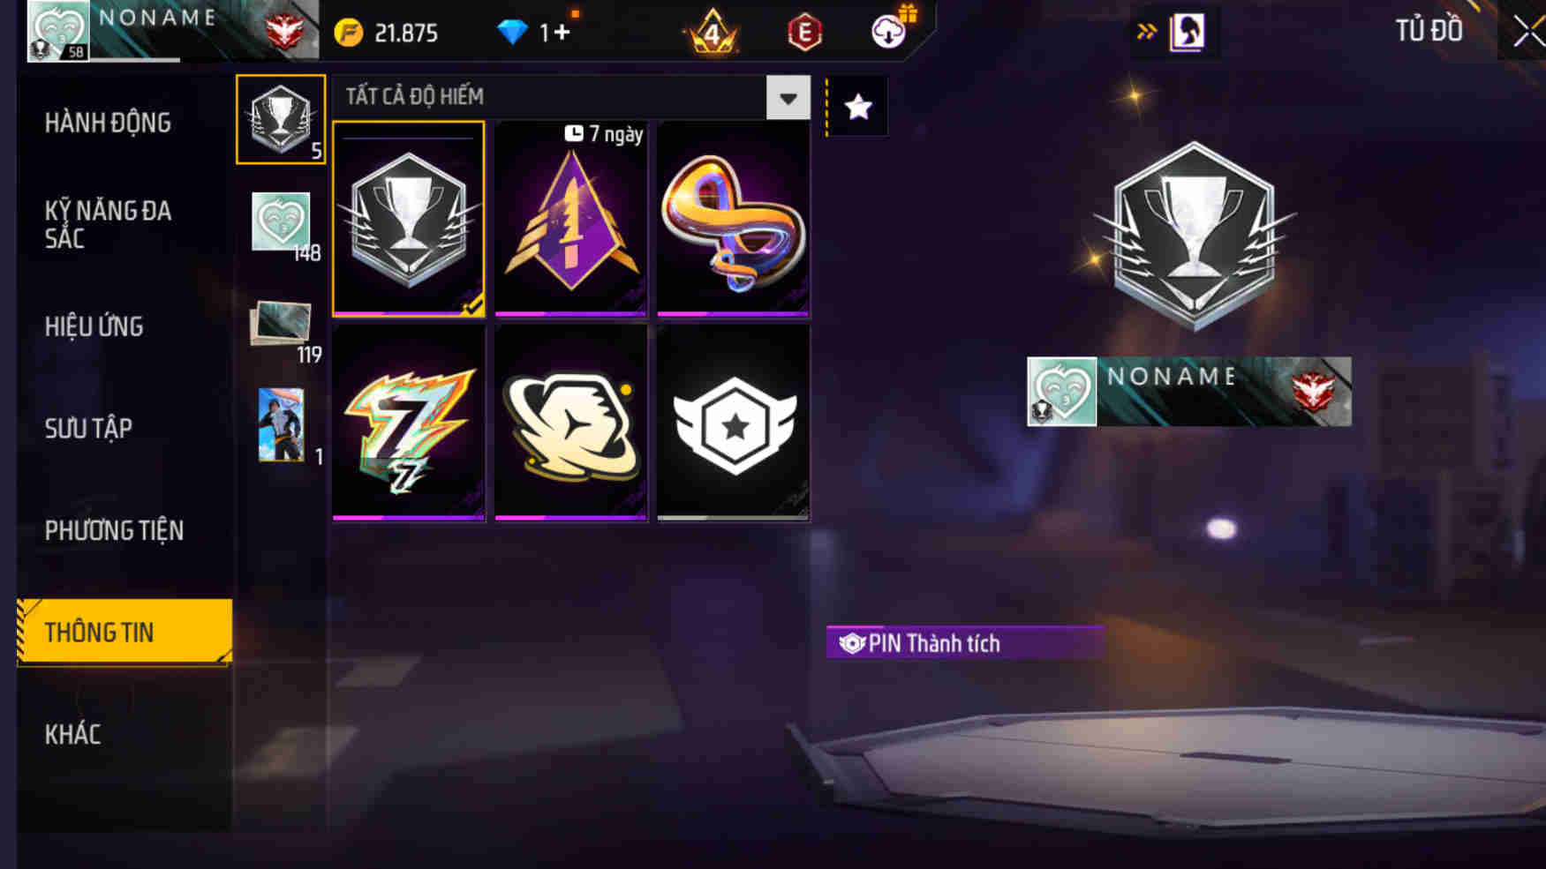Switch to the Hiệu ứng tab
Viewport: 1546px width, 869px height.
tap(94, 326)
